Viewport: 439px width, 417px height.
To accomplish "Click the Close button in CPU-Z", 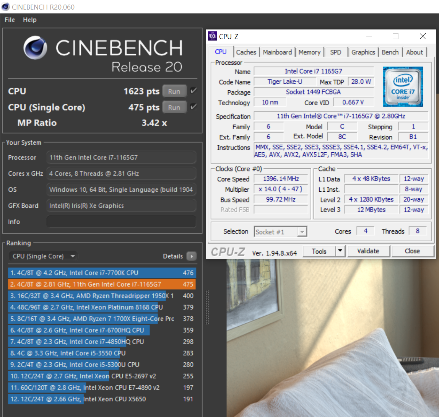I will click(412, 251).
